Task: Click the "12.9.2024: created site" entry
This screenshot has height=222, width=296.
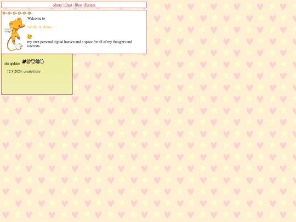Action: (24, 71)
